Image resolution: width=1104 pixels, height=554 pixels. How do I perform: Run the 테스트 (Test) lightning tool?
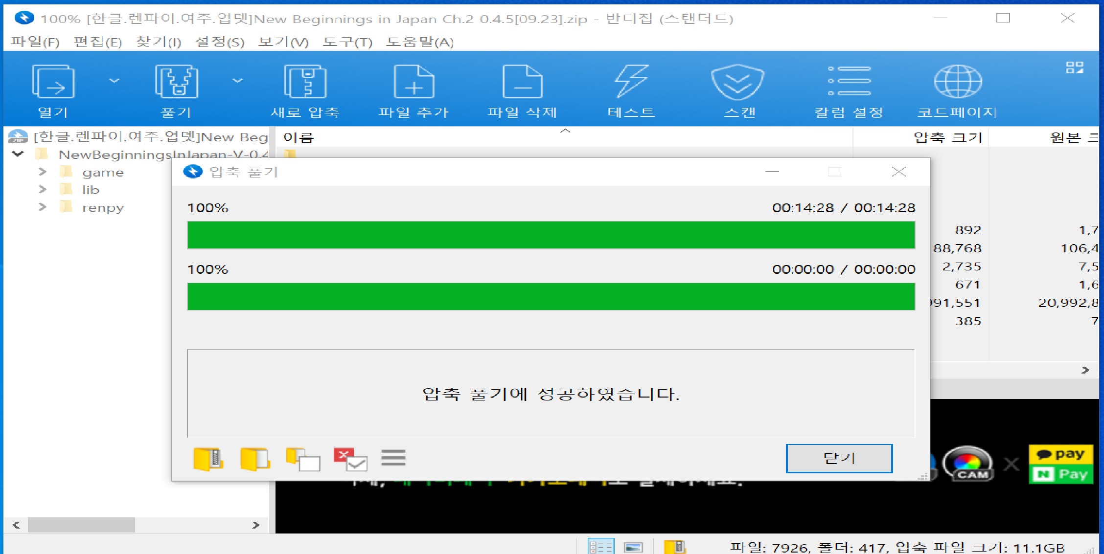(x=631, y=90)
